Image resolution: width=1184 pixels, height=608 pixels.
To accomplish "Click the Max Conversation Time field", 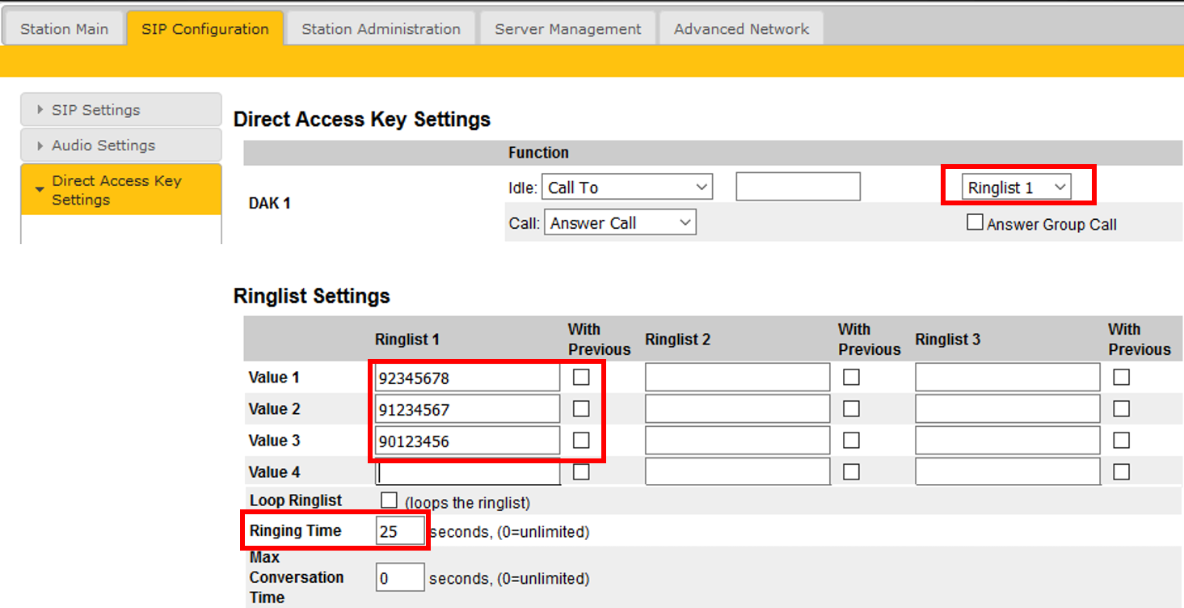I will (400, 578).
